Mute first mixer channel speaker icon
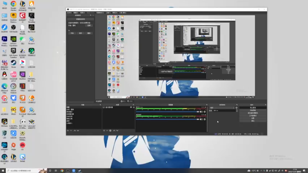 tap(201, 112)
